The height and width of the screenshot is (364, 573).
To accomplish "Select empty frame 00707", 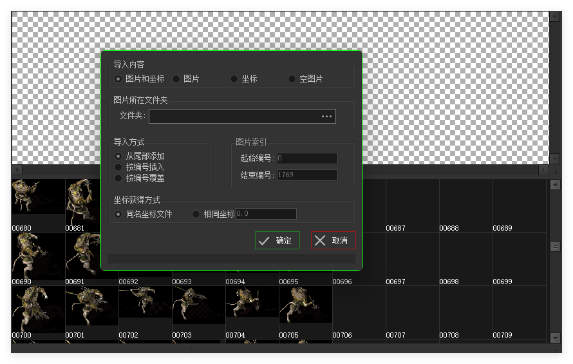I will 412,312.
